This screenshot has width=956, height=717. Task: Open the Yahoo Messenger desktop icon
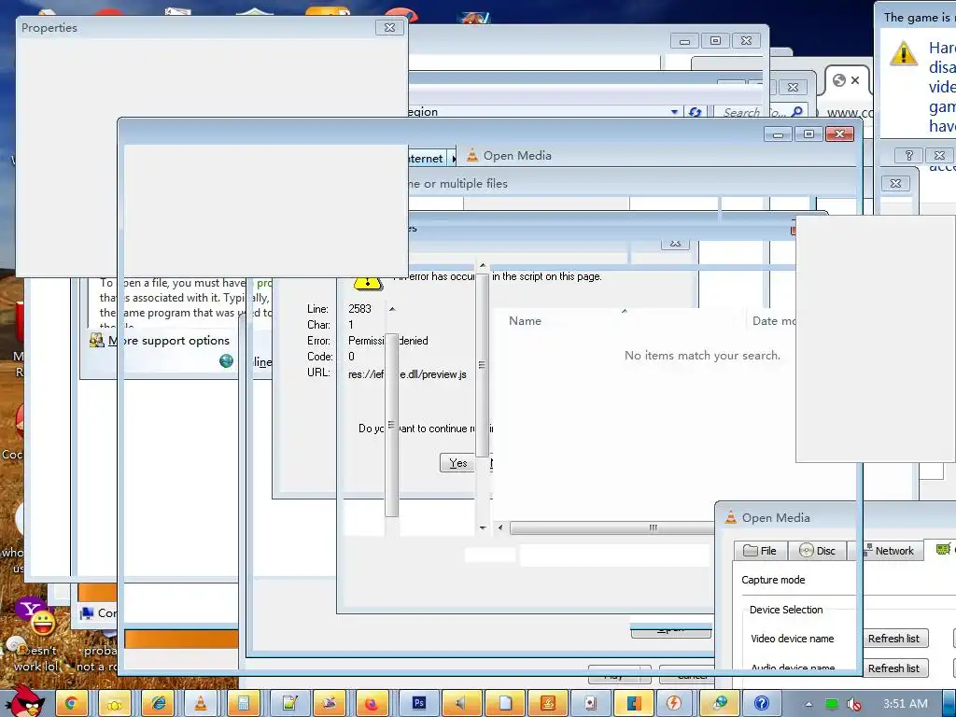click(x=37, y=615)
